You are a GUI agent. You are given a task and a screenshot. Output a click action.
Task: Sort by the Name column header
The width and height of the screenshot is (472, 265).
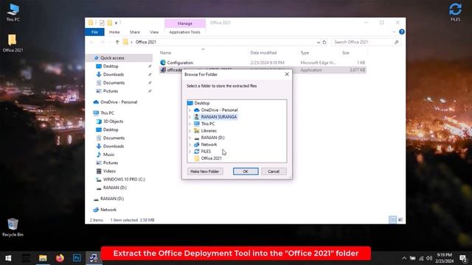(165, 53)
